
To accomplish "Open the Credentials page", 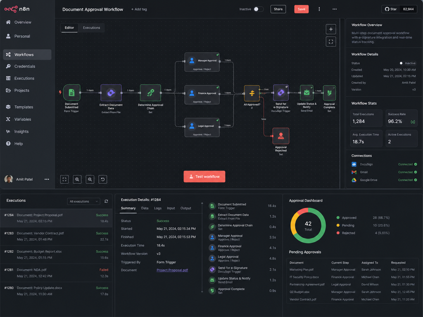I will (x=24, y=66).
